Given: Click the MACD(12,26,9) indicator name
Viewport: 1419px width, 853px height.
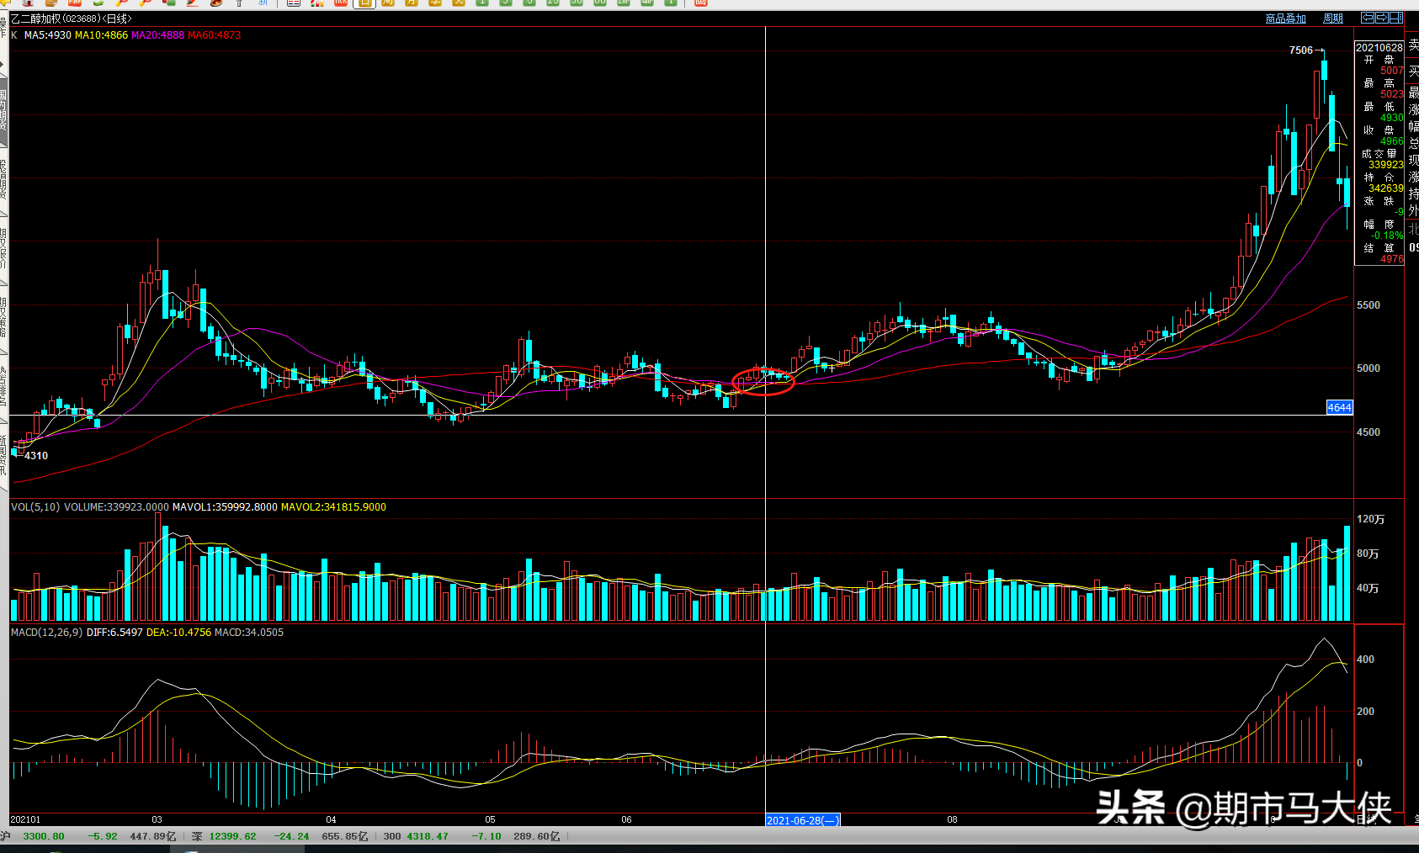Looking at the screenshot, I should 47,633.
